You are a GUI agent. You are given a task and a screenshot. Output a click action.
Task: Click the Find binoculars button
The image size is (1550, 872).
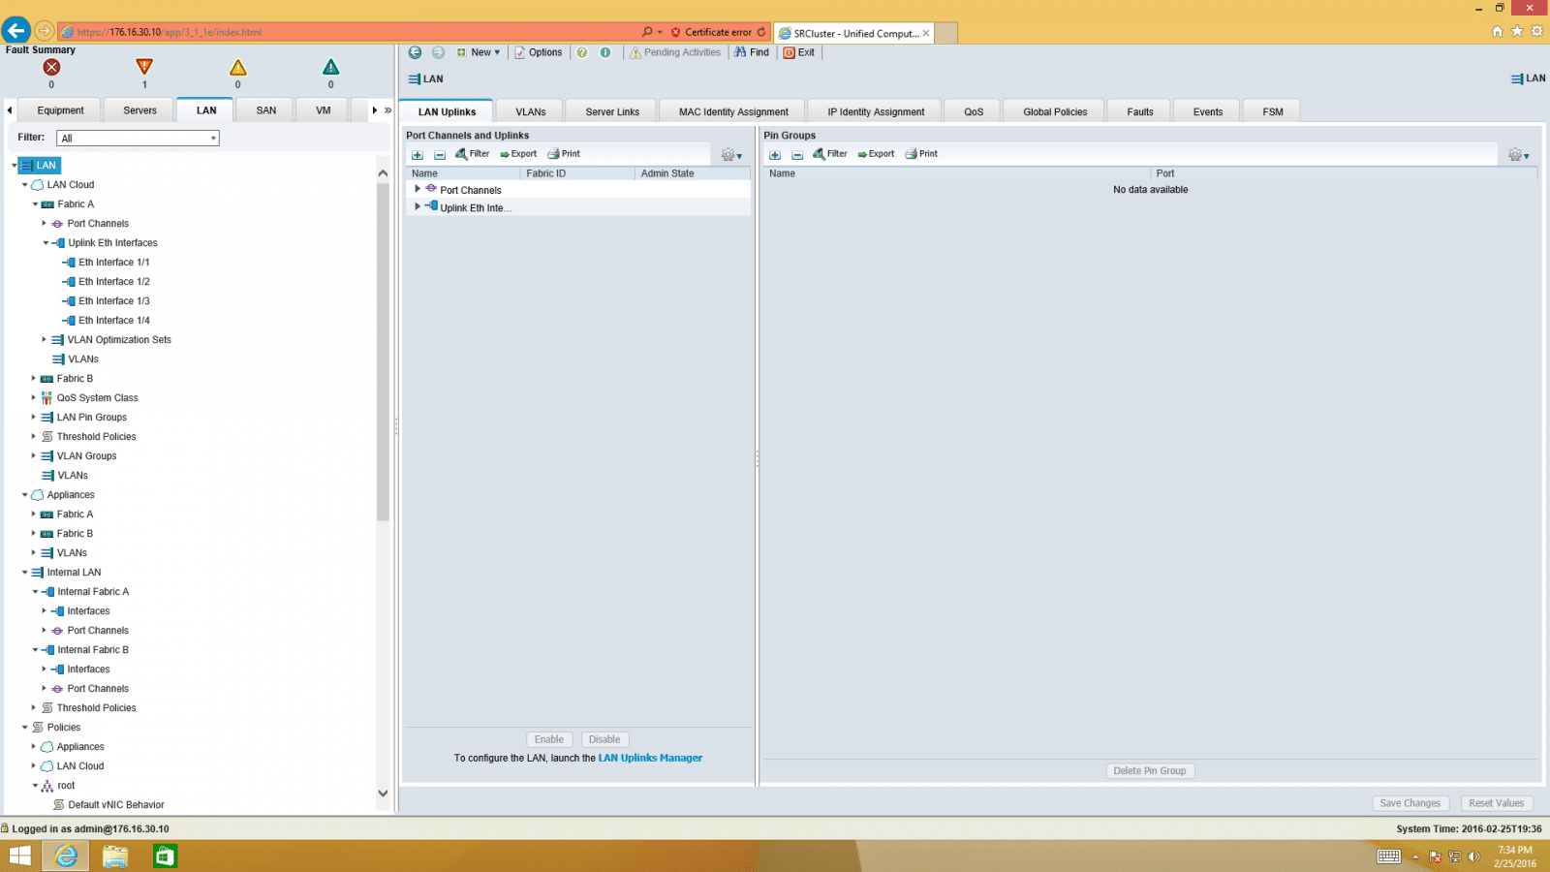click(752, 52)
